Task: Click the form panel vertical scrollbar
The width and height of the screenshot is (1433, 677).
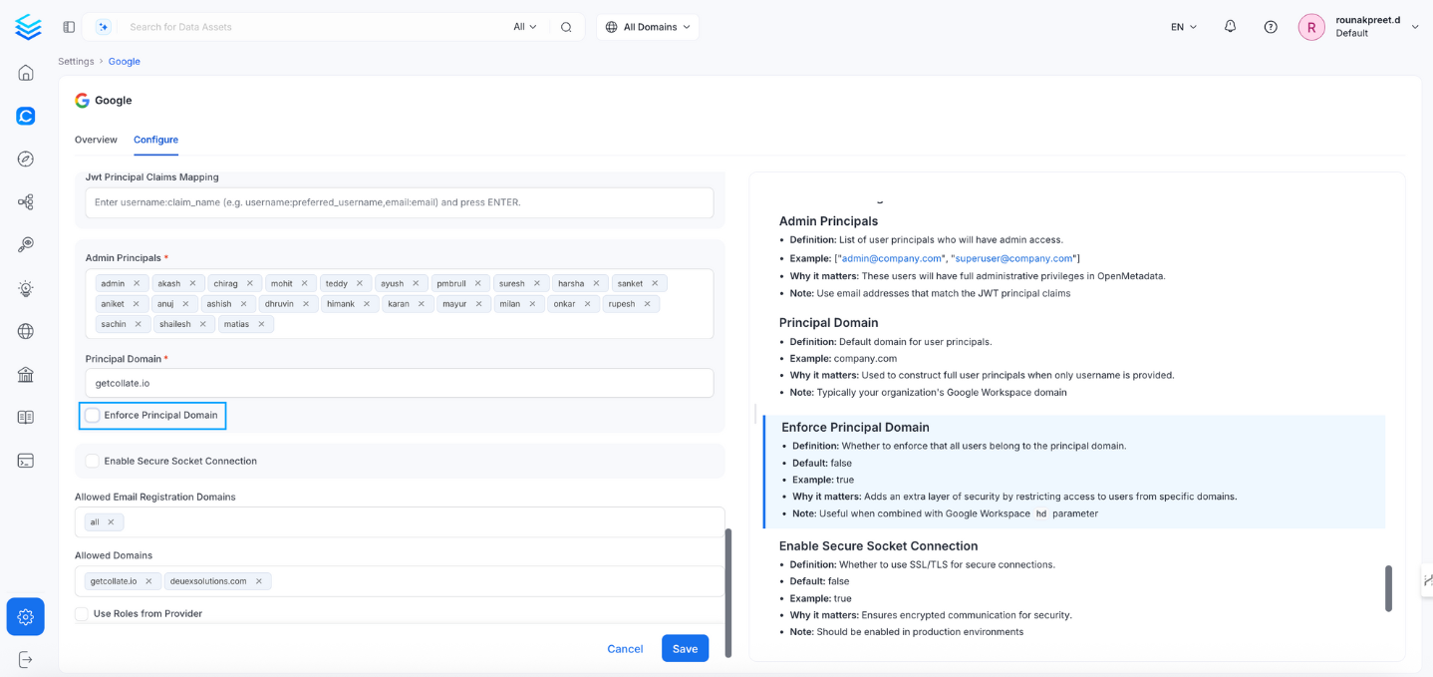Action: click(728, 592)
